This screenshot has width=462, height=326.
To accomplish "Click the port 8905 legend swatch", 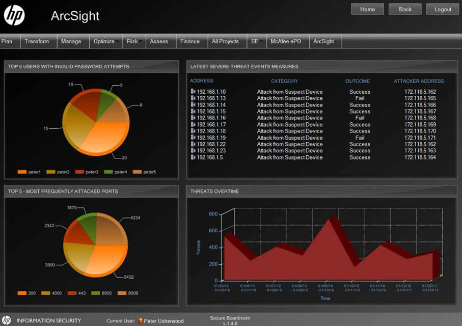I will click(x=95, y=293).
